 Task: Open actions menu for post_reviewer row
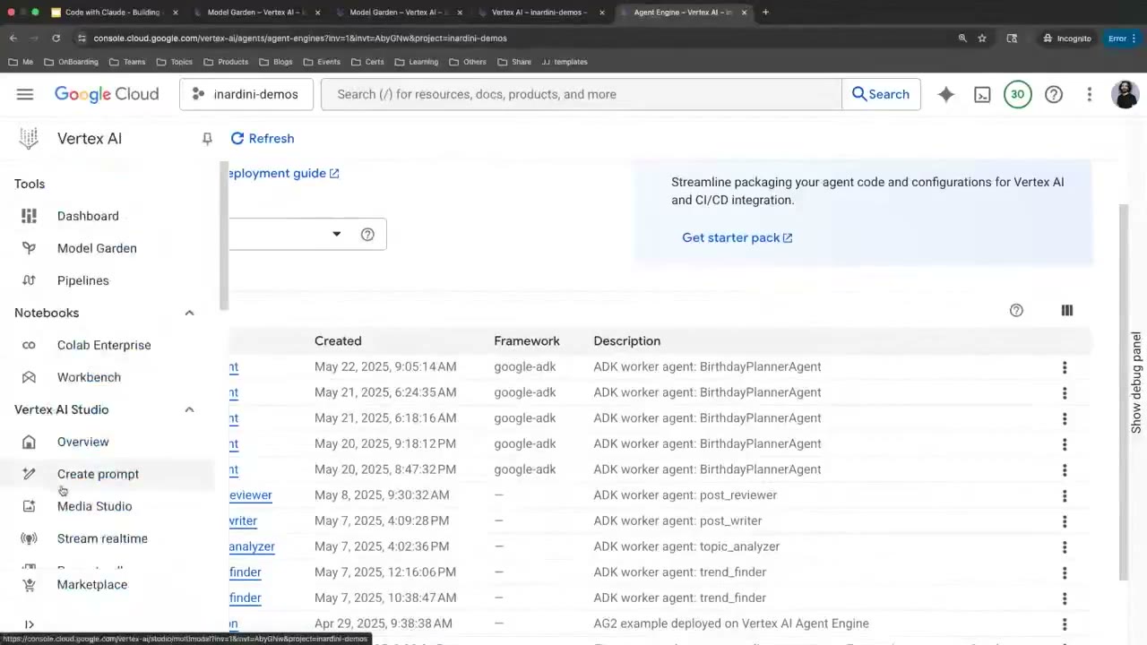[1065, 495]
